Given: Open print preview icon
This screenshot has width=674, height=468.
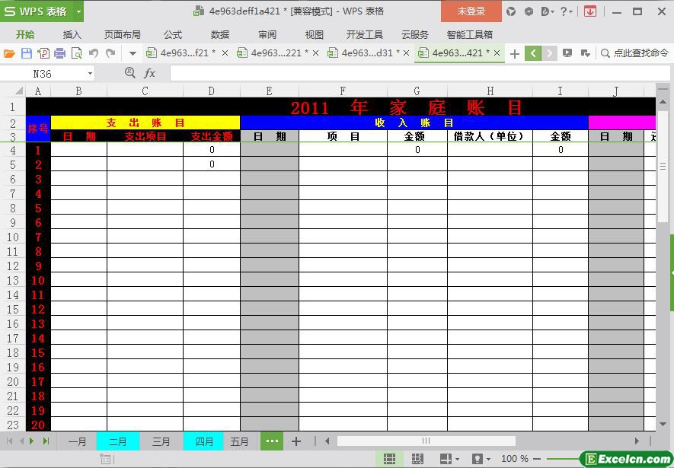Looking at the screenshot, I should (x=76, y=53).
